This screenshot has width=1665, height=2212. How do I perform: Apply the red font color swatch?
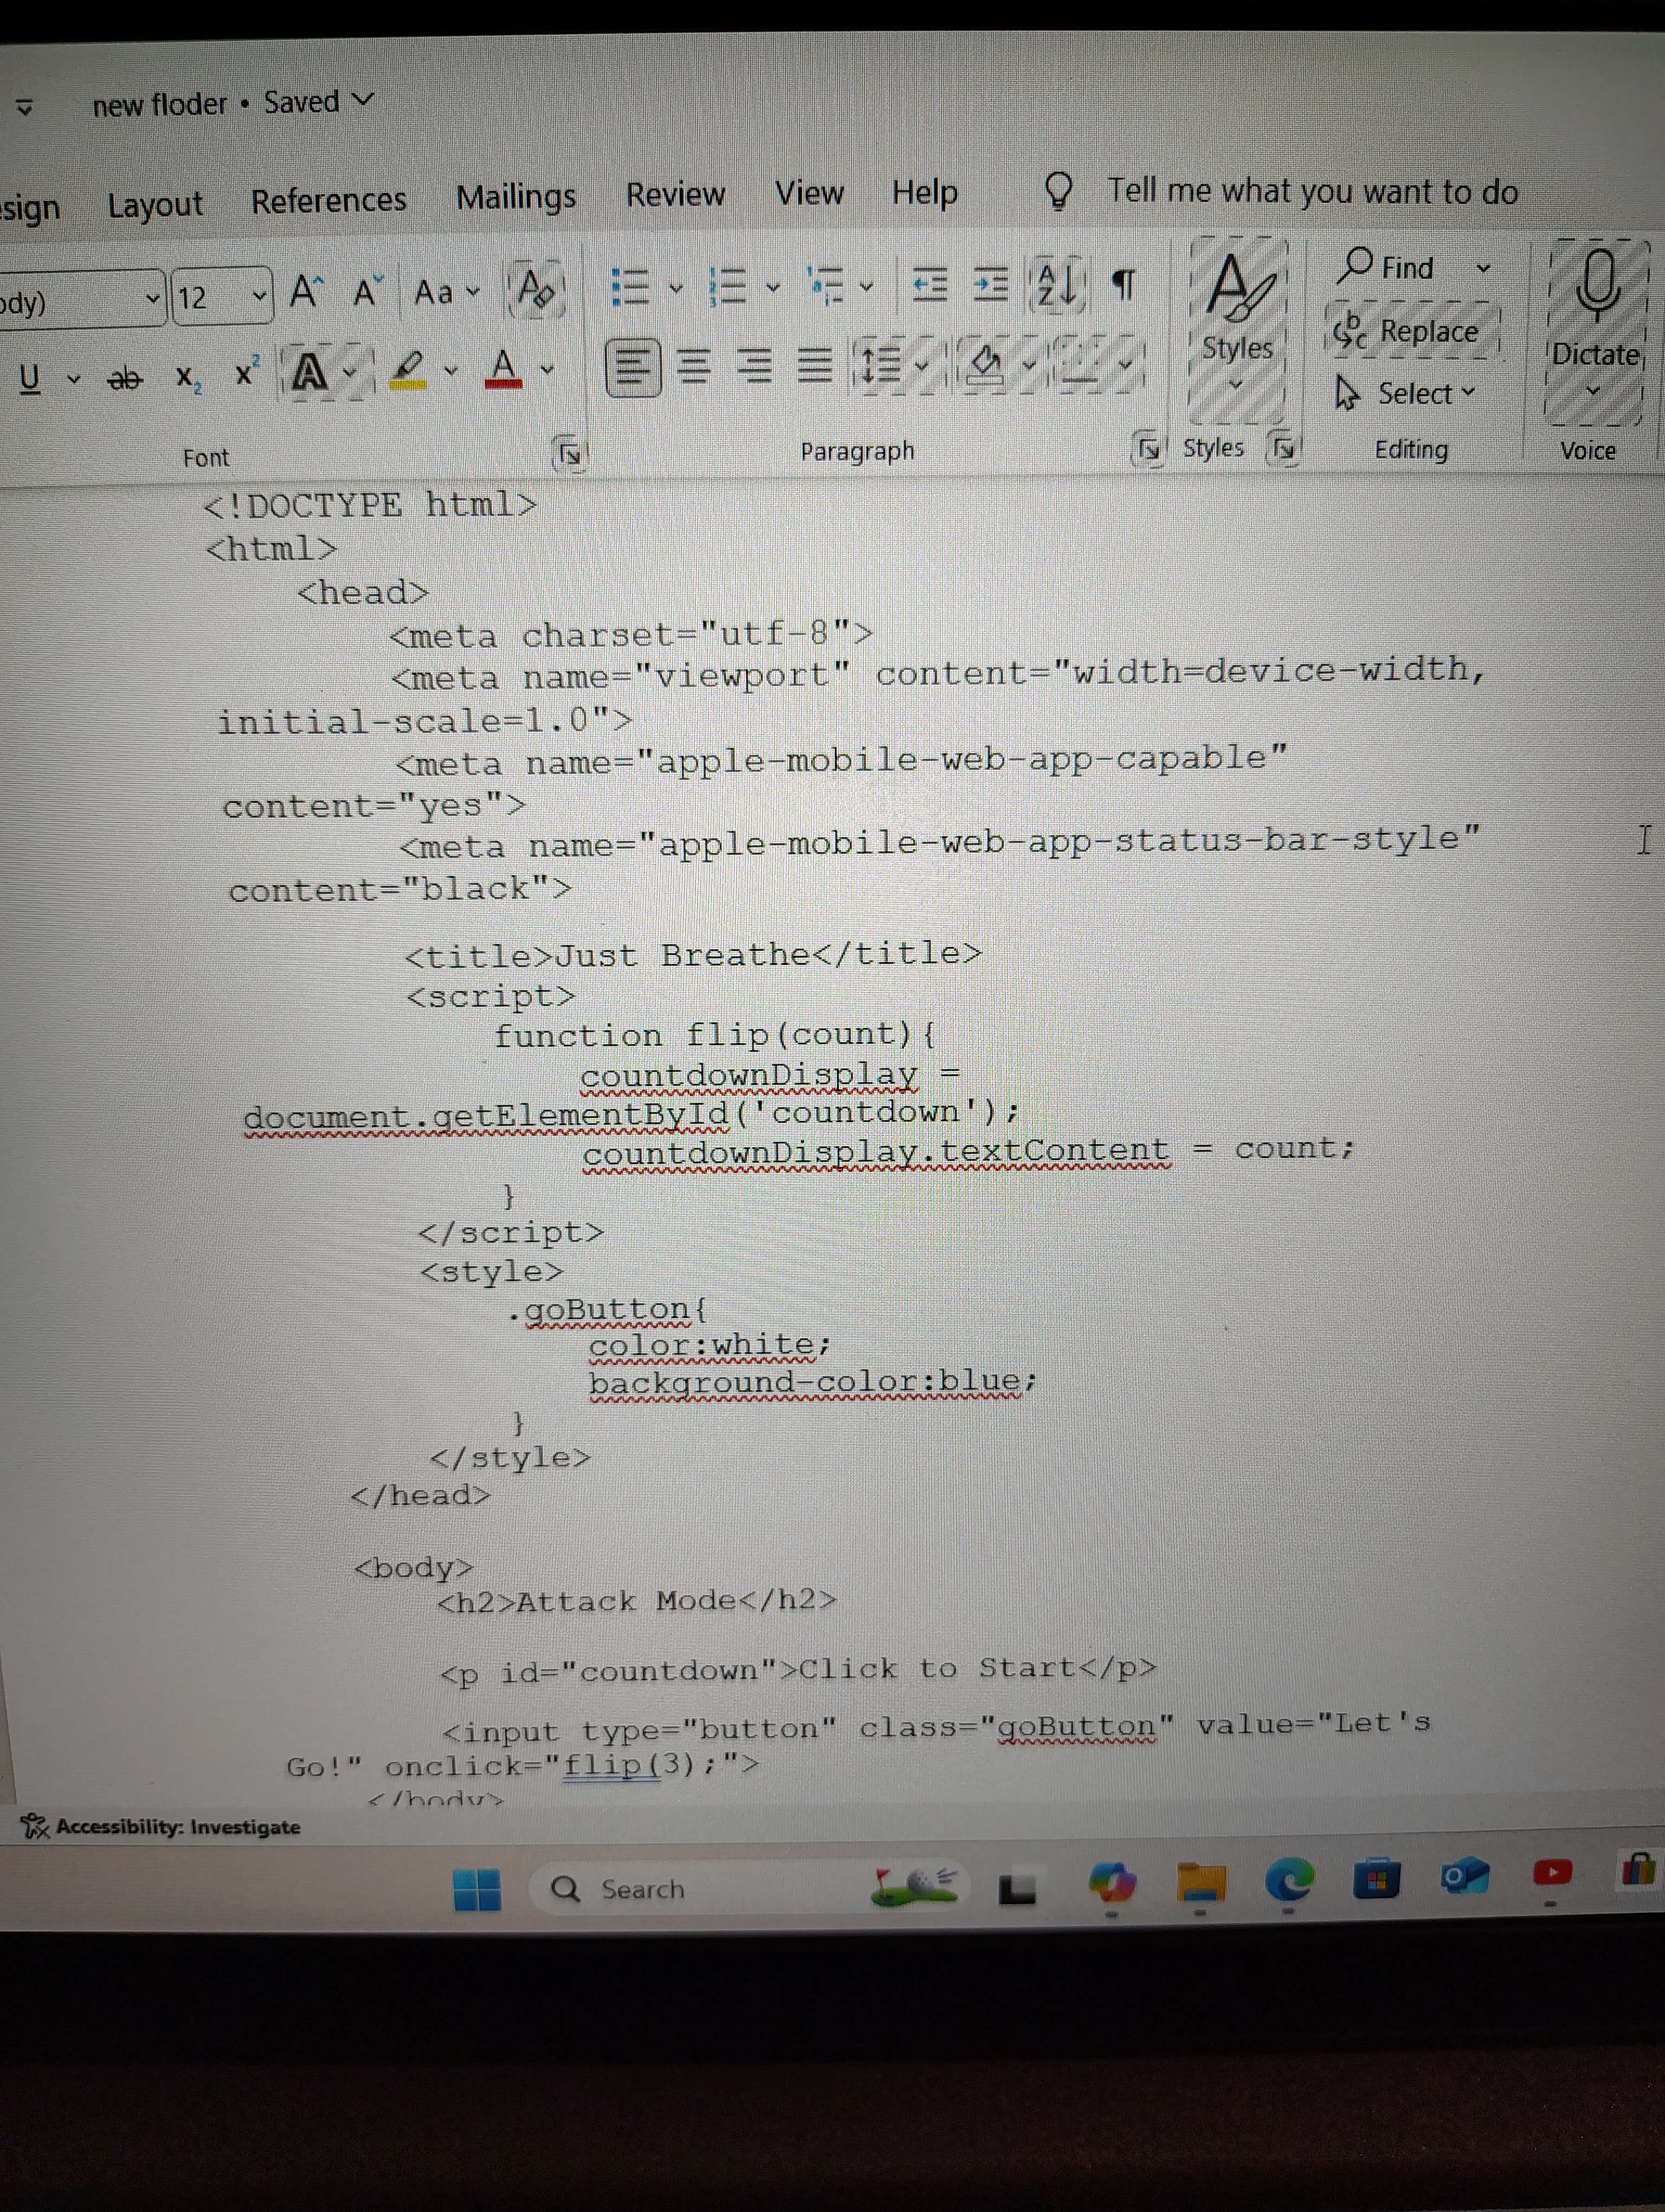click(x=504, y=369)
